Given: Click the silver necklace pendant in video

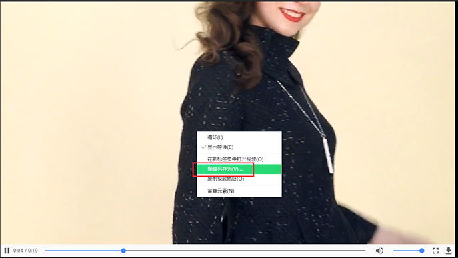Looking at the screenshot, I should tap(327, 154).
